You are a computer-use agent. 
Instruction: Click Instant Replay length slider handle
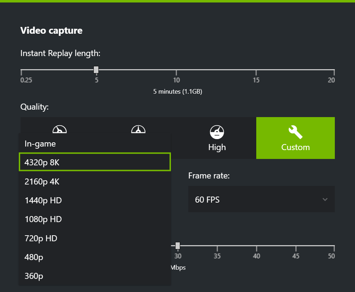96,70
